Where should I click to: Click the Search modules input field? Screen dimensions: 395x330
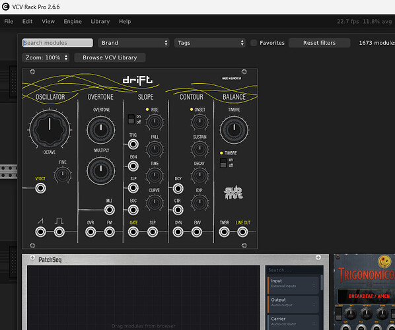(57, 43)
